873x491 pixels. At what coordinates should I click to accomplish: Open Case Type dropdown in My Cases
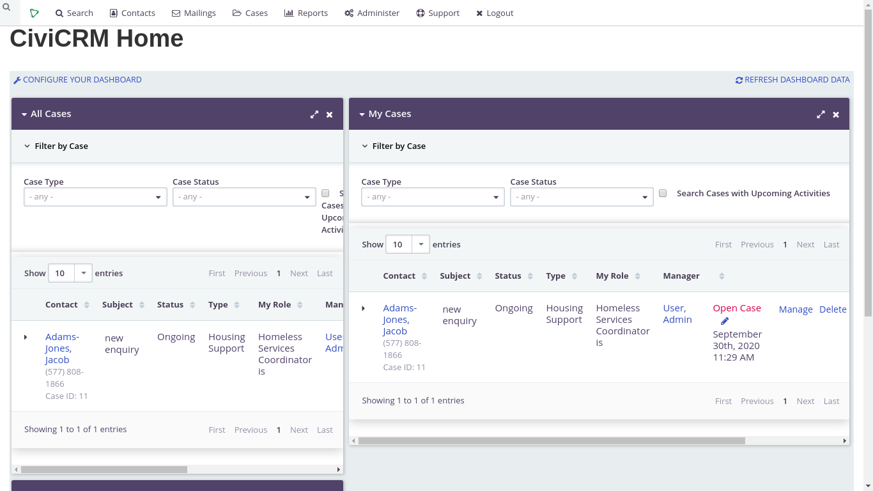433,197
